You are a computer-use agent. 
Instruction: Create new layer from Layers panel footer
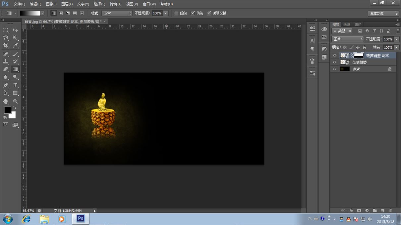pos(383,210)
